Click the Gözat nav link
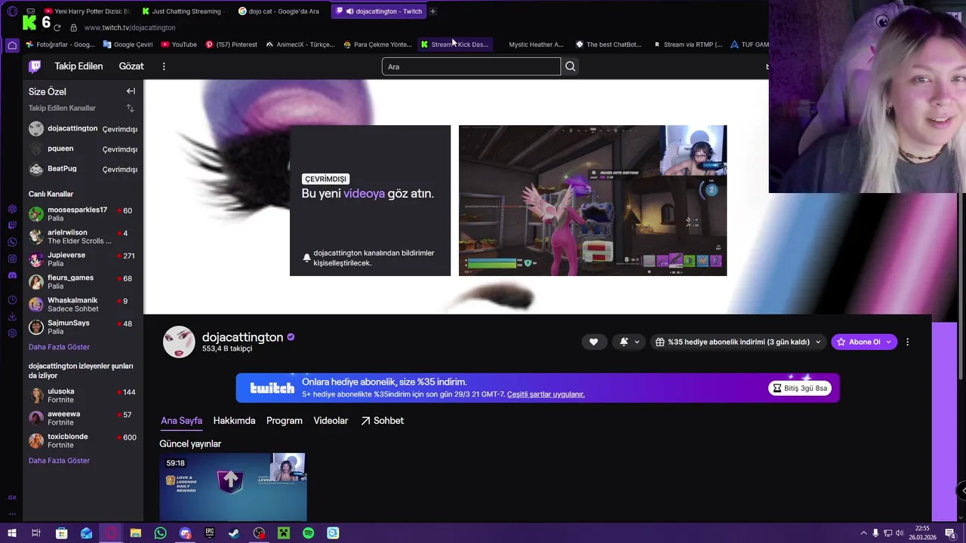Screen dimensions: 966x543 tap(131, 66)
